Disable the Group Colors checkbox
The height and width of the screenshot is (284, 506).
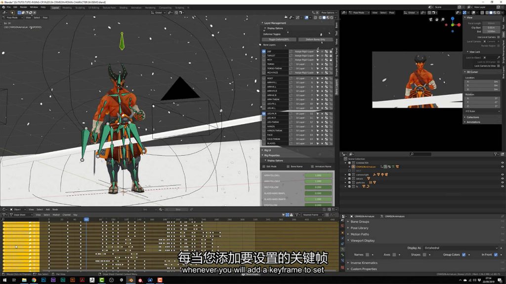pyautogui.click(x=464, y=255)
